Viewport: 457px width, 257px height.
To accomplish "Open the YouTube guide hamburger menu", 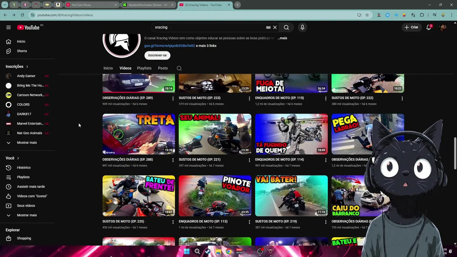I will 9,27.
